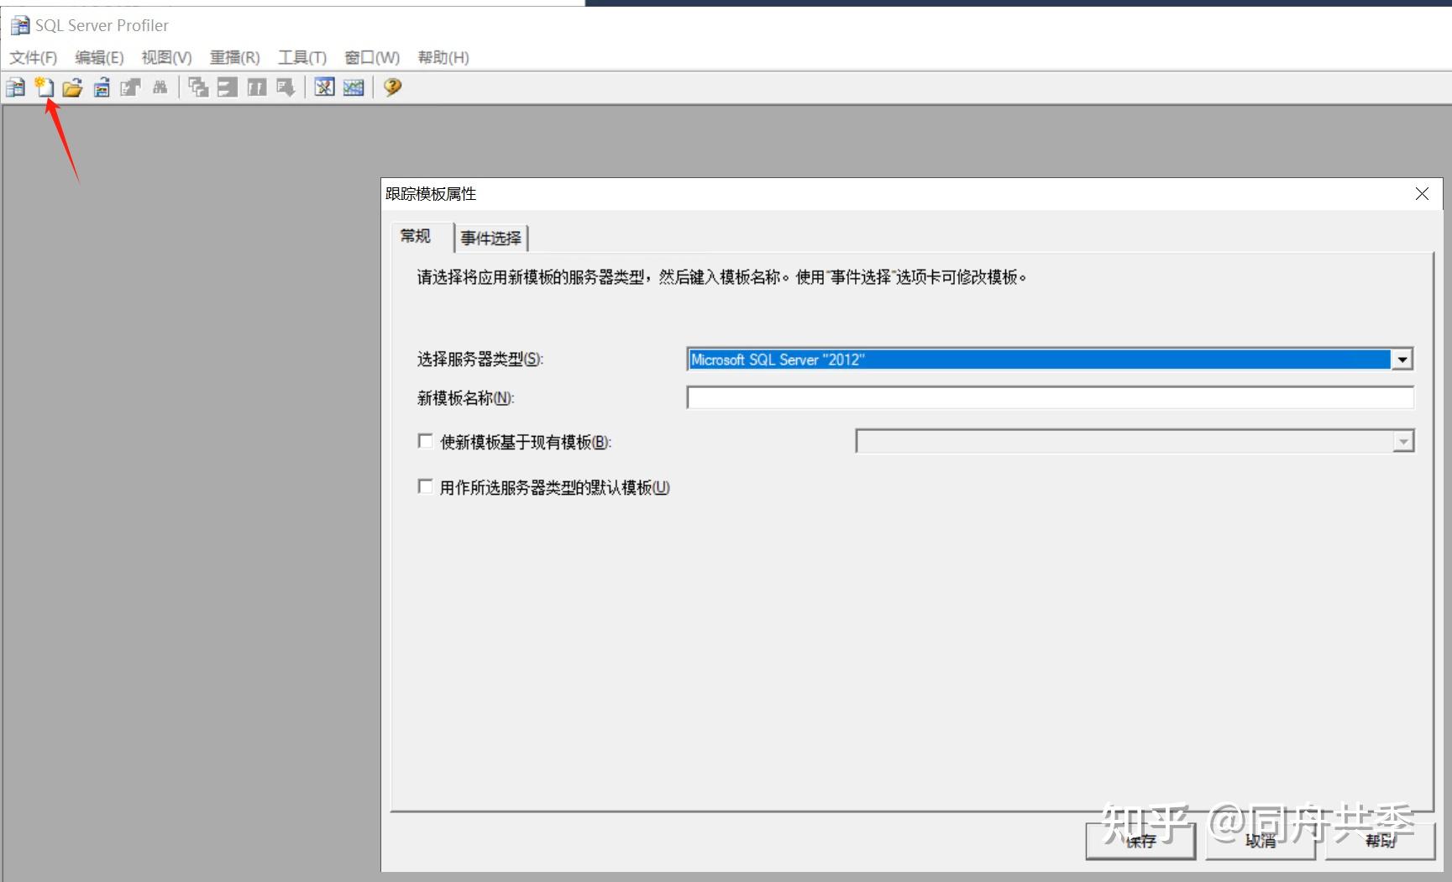This screenshot has height=882, width=1452.
Task: Open a trace file using the folder icon
Action: [72, 87]
